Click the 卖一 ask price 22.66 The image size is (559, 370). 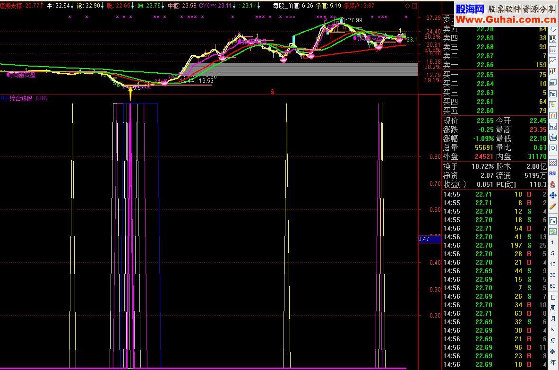(x=485, y=65)
